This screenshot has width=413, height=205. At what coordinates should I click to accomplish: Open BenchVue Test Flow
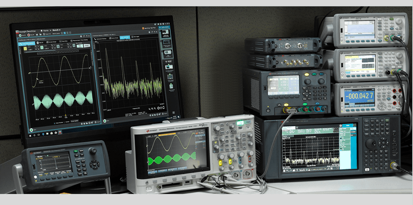(x=149, y=28)
